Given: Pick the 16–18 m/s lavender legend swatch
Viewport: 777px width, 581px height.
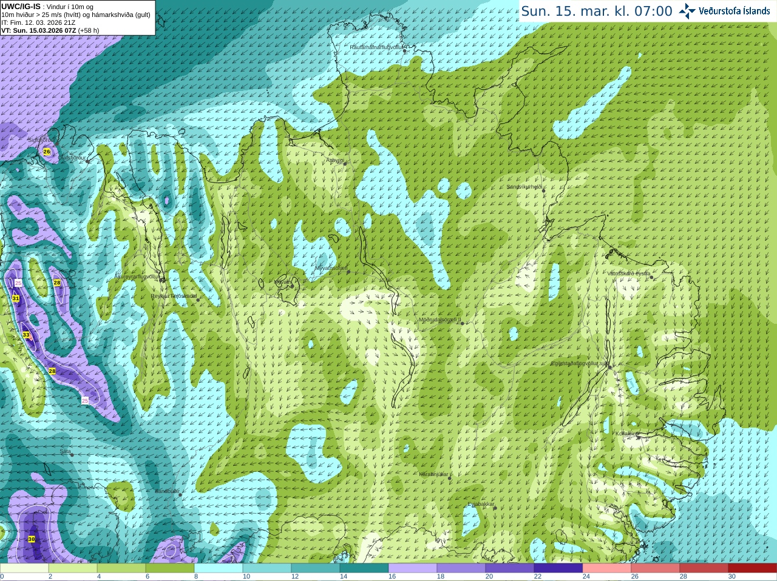Looking at the screenshot, I should point(413,568).
